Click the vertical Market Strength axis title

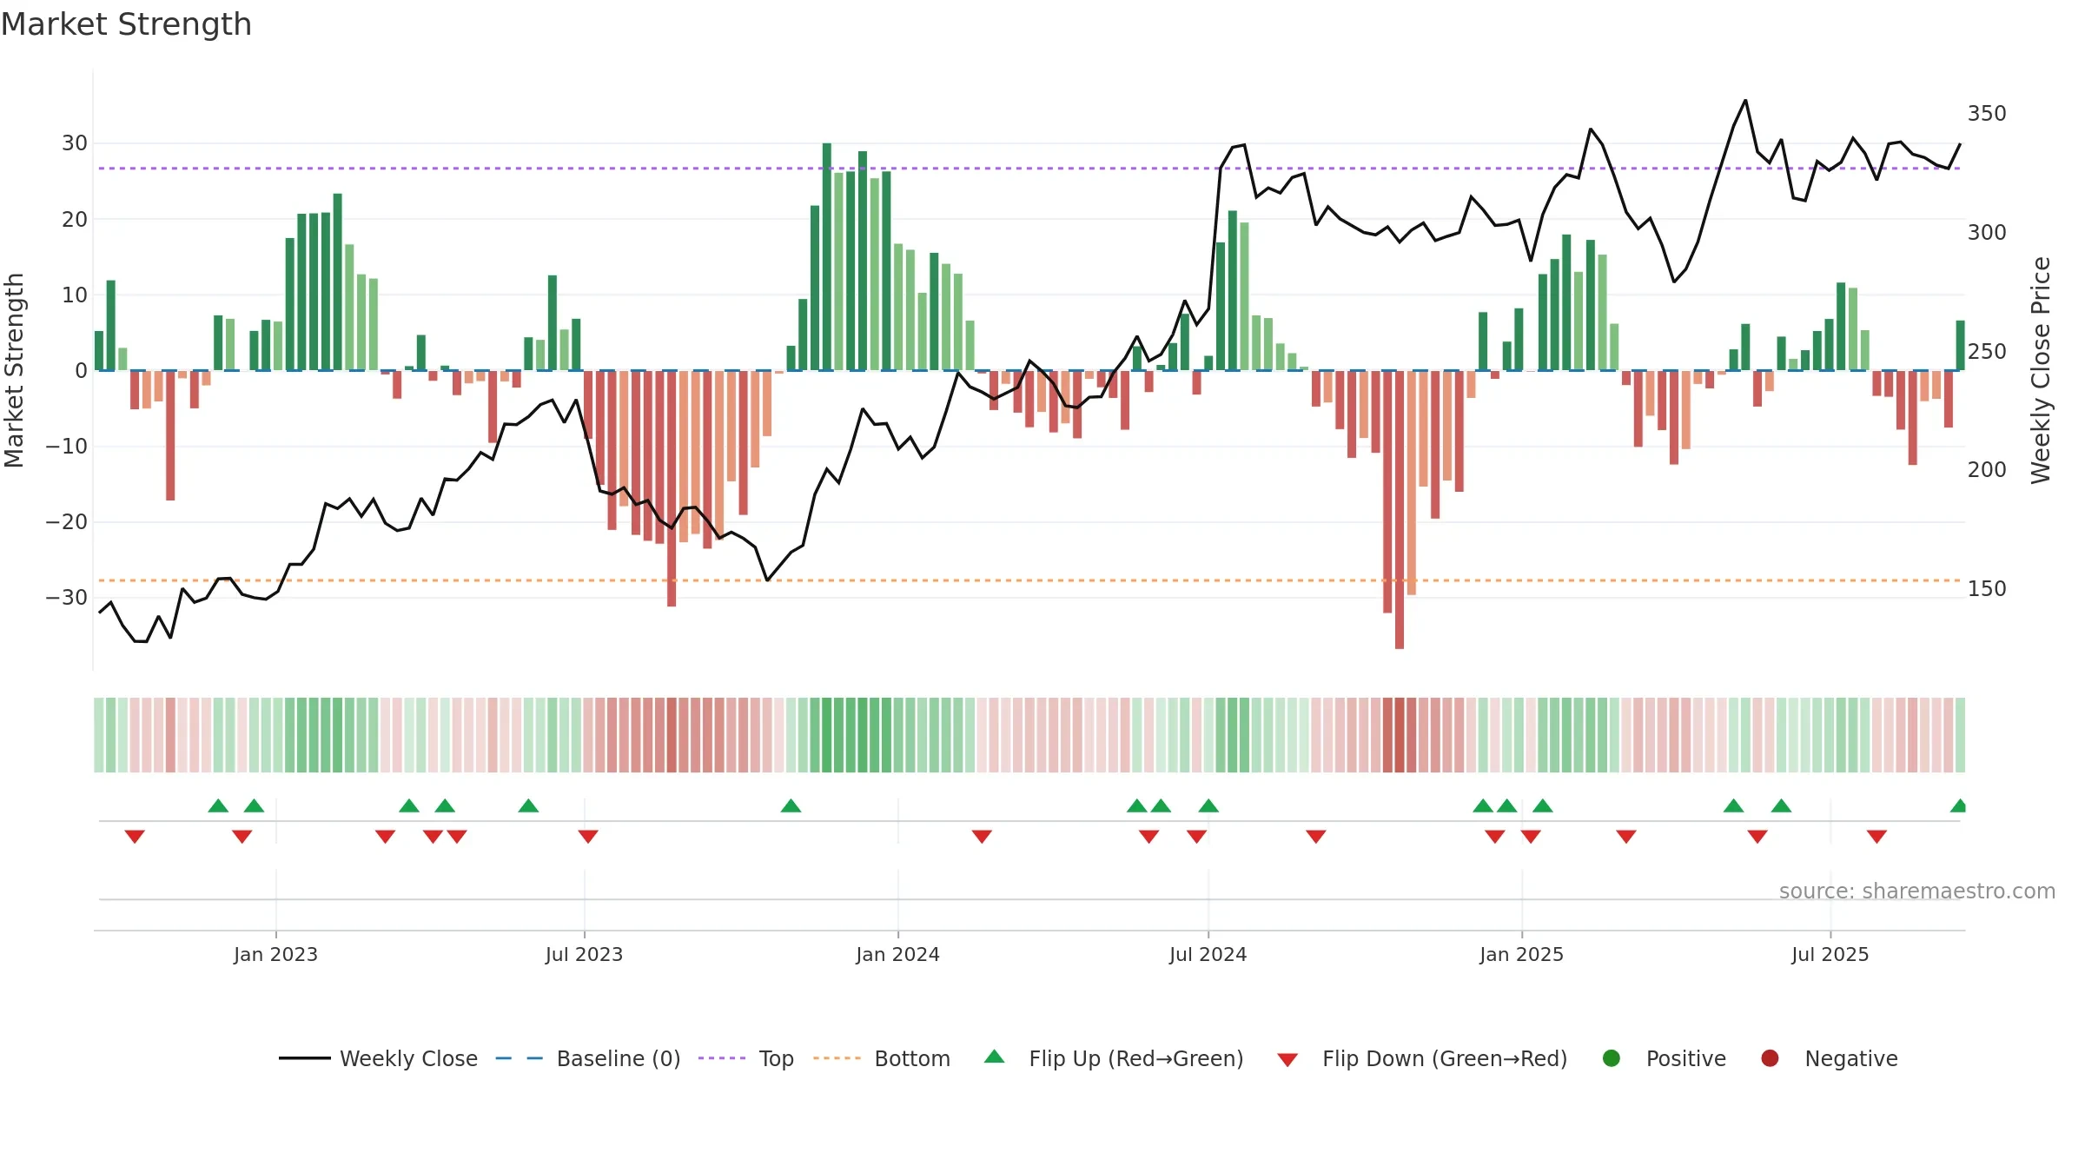pos(15,370)
